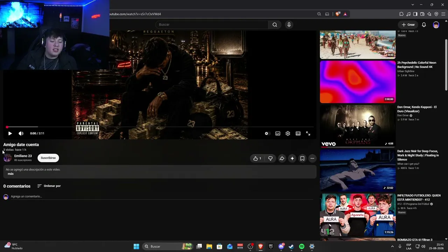Open the Brave VPN shield icon

point(436,14)
